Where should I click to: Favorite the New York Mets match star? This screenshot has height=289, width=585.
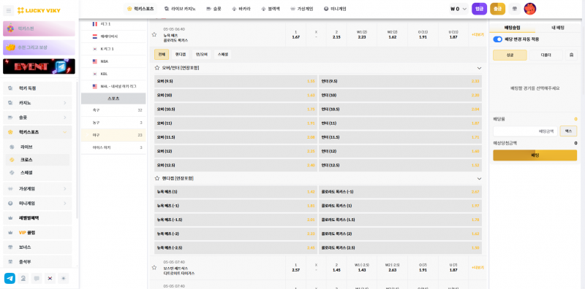pyautogui.click(x=154, y=34)
